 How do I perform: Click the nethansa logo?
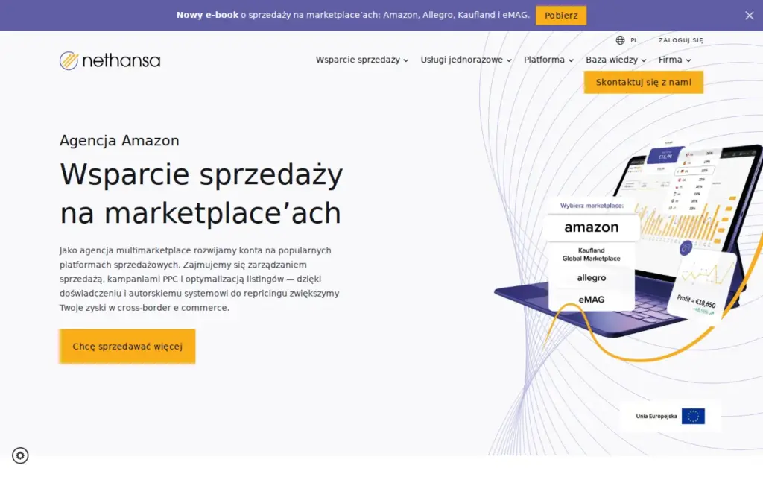pos(110,61)
